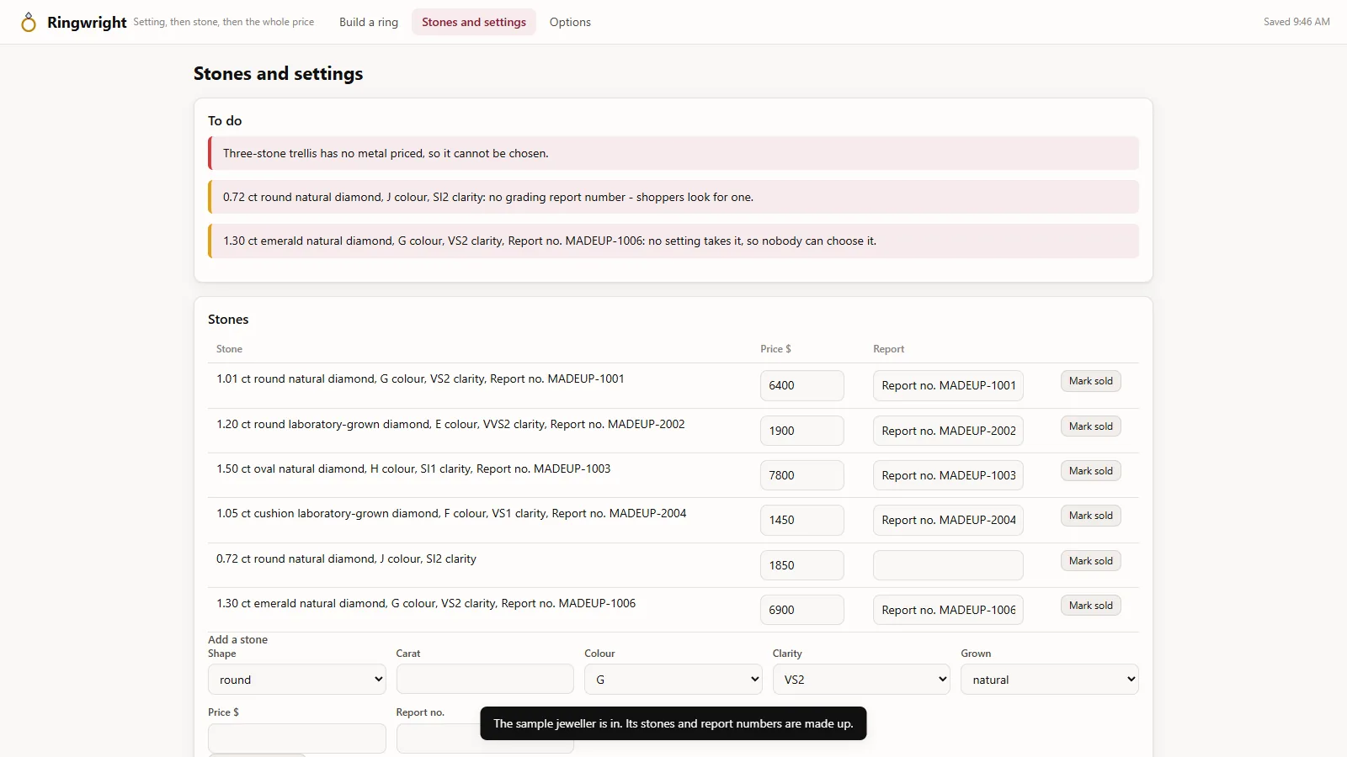Mark the 1.50 ct oval diamond sold
The width and height of the screenshot is (1347, 757).
(x=1090, y=471)
